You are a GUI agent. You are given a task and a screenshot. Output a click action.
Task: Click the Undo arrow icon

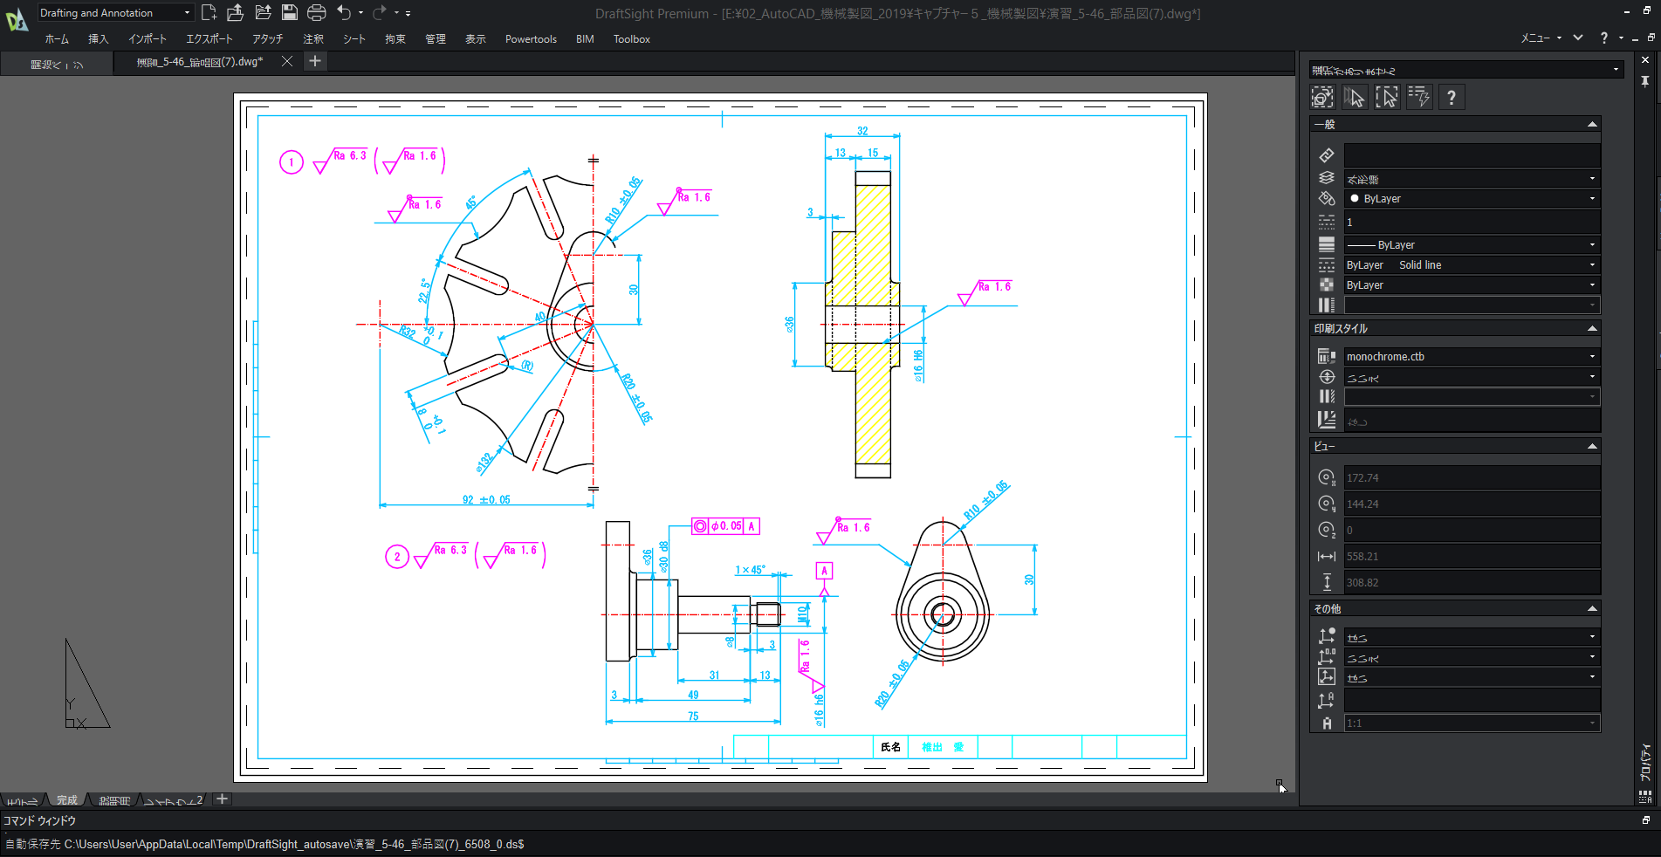[x=344, y=12]
